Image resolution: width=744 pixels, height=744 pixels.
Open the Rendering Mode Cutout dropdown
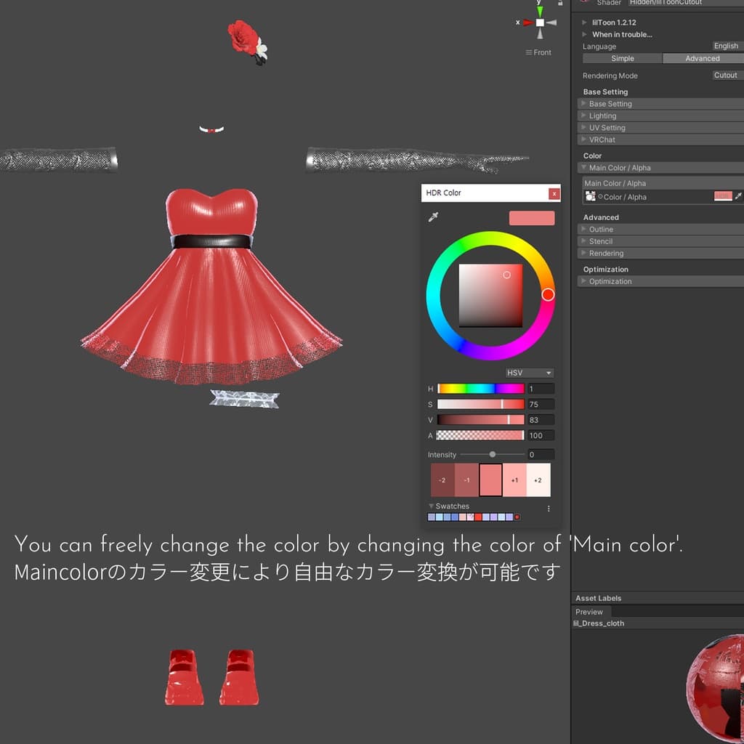[725, 75]
